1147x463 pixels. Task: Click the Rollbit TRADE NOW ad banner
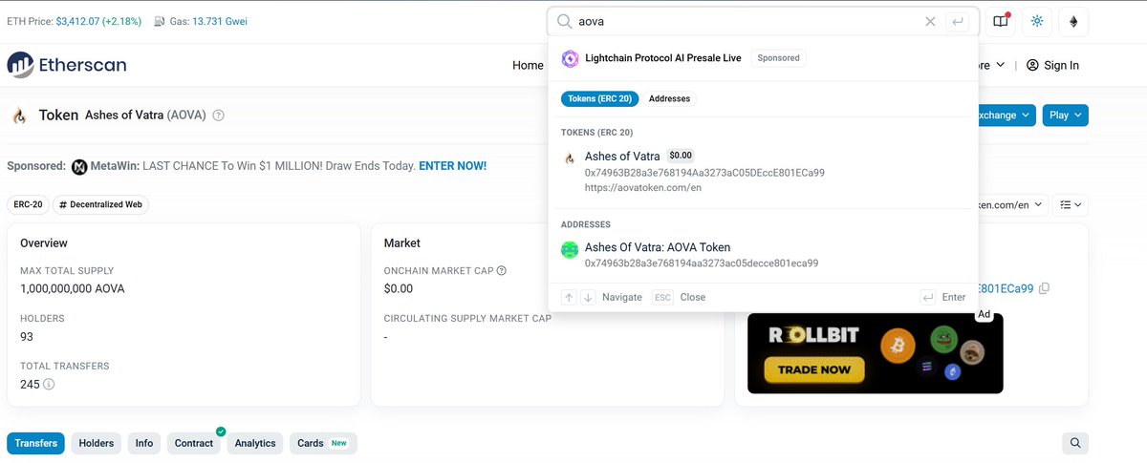point(876,353)
